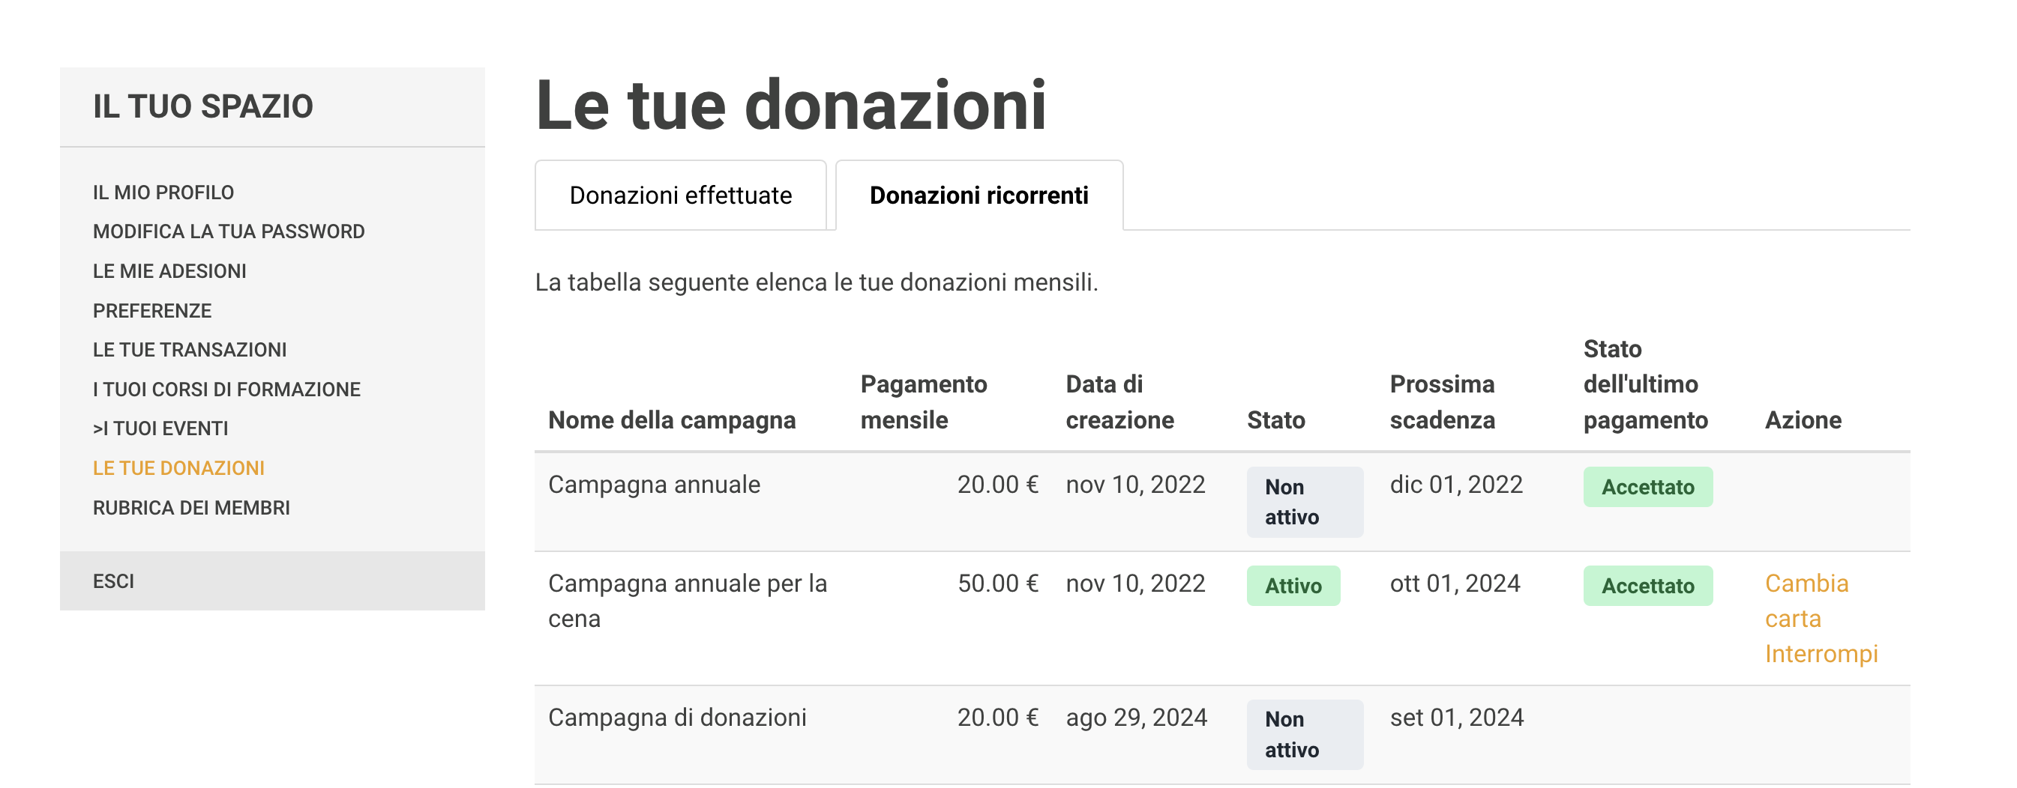Open the Il Mio Profilo page
Image resolution: width=2017 pixels, height=788 pixels.
163,193
